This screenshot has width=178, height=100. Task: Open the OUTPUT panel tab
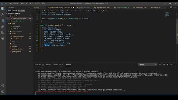coord(49,65)
